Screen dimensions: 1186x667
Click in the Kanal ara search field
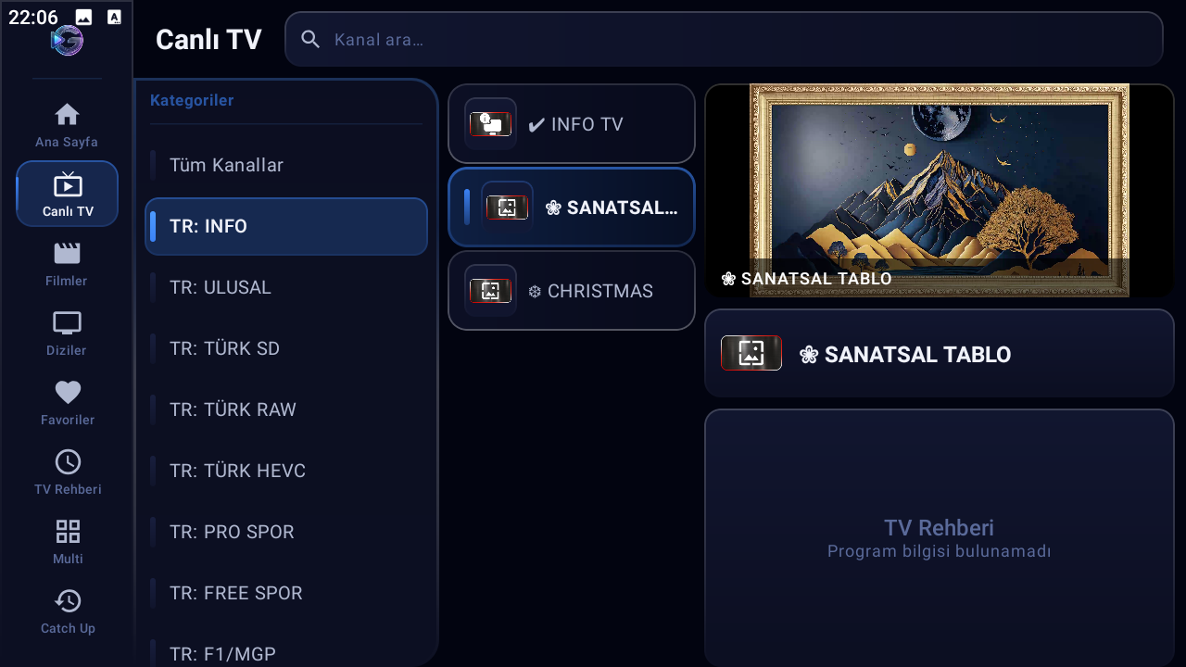724,39
